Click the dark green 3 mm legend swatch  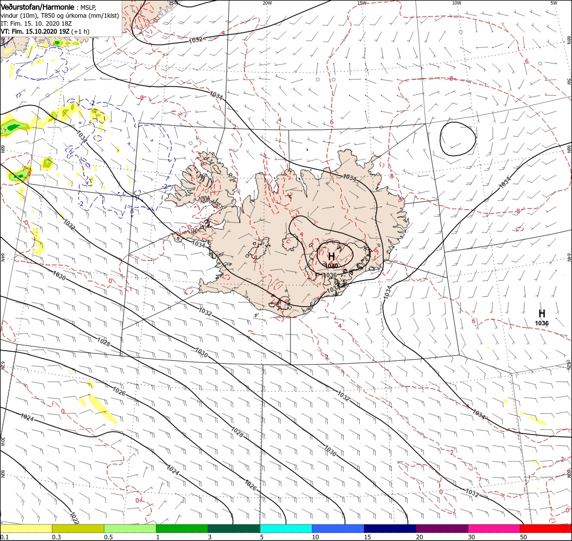click(x=234, y=528)
